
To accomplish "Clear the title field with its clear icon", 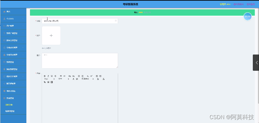I will (x=116, y=21).
